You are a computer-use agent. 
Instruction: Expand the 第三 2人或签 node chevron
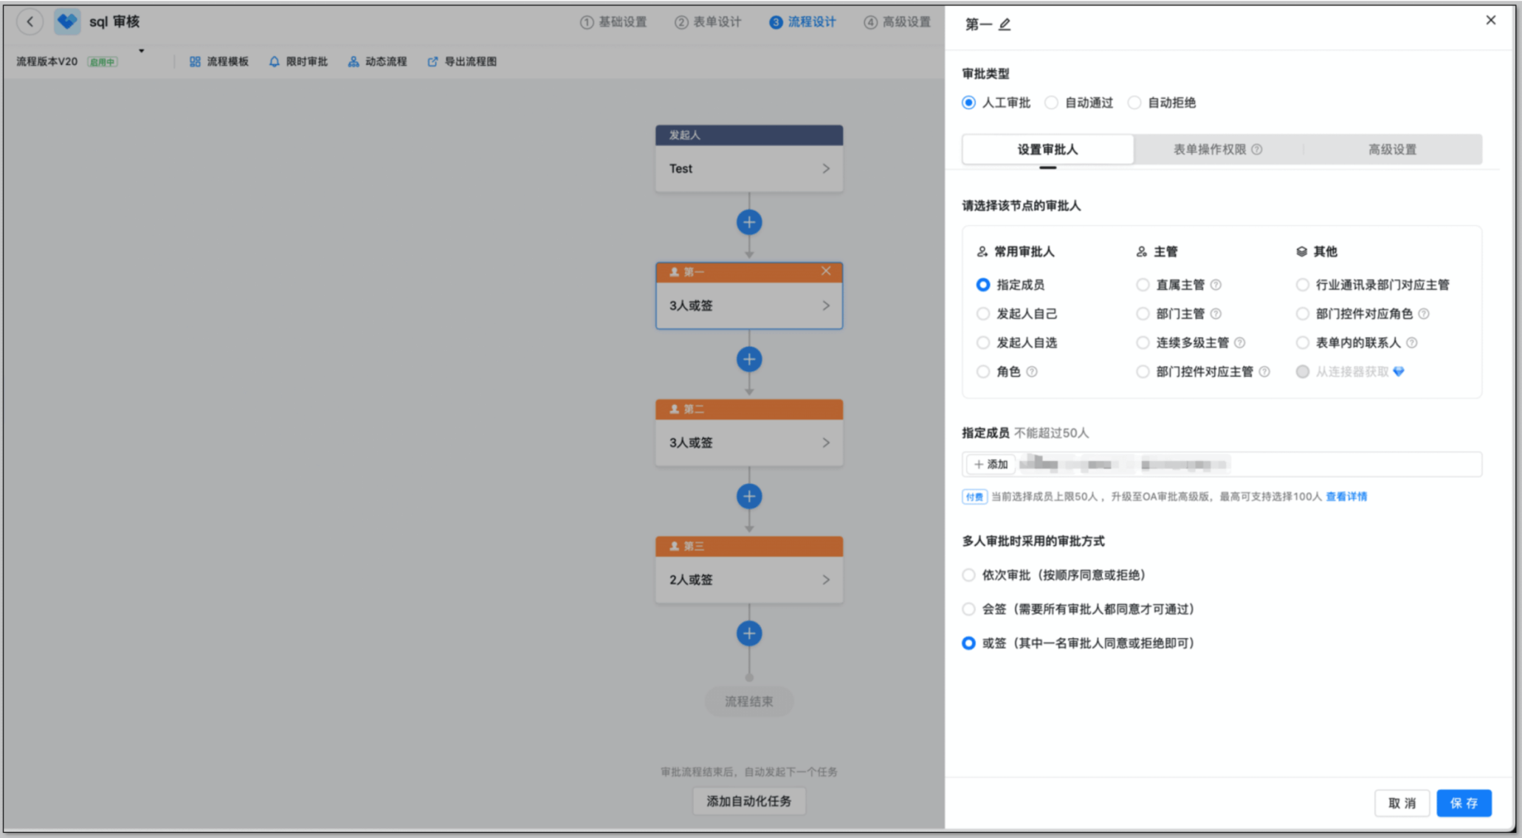tap(826, 580)
